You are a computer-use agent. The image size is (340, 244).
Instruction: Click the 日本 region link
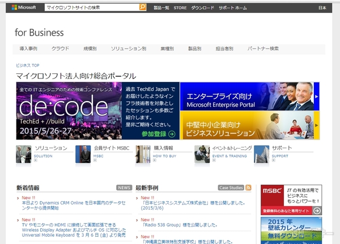click(322, 8)
